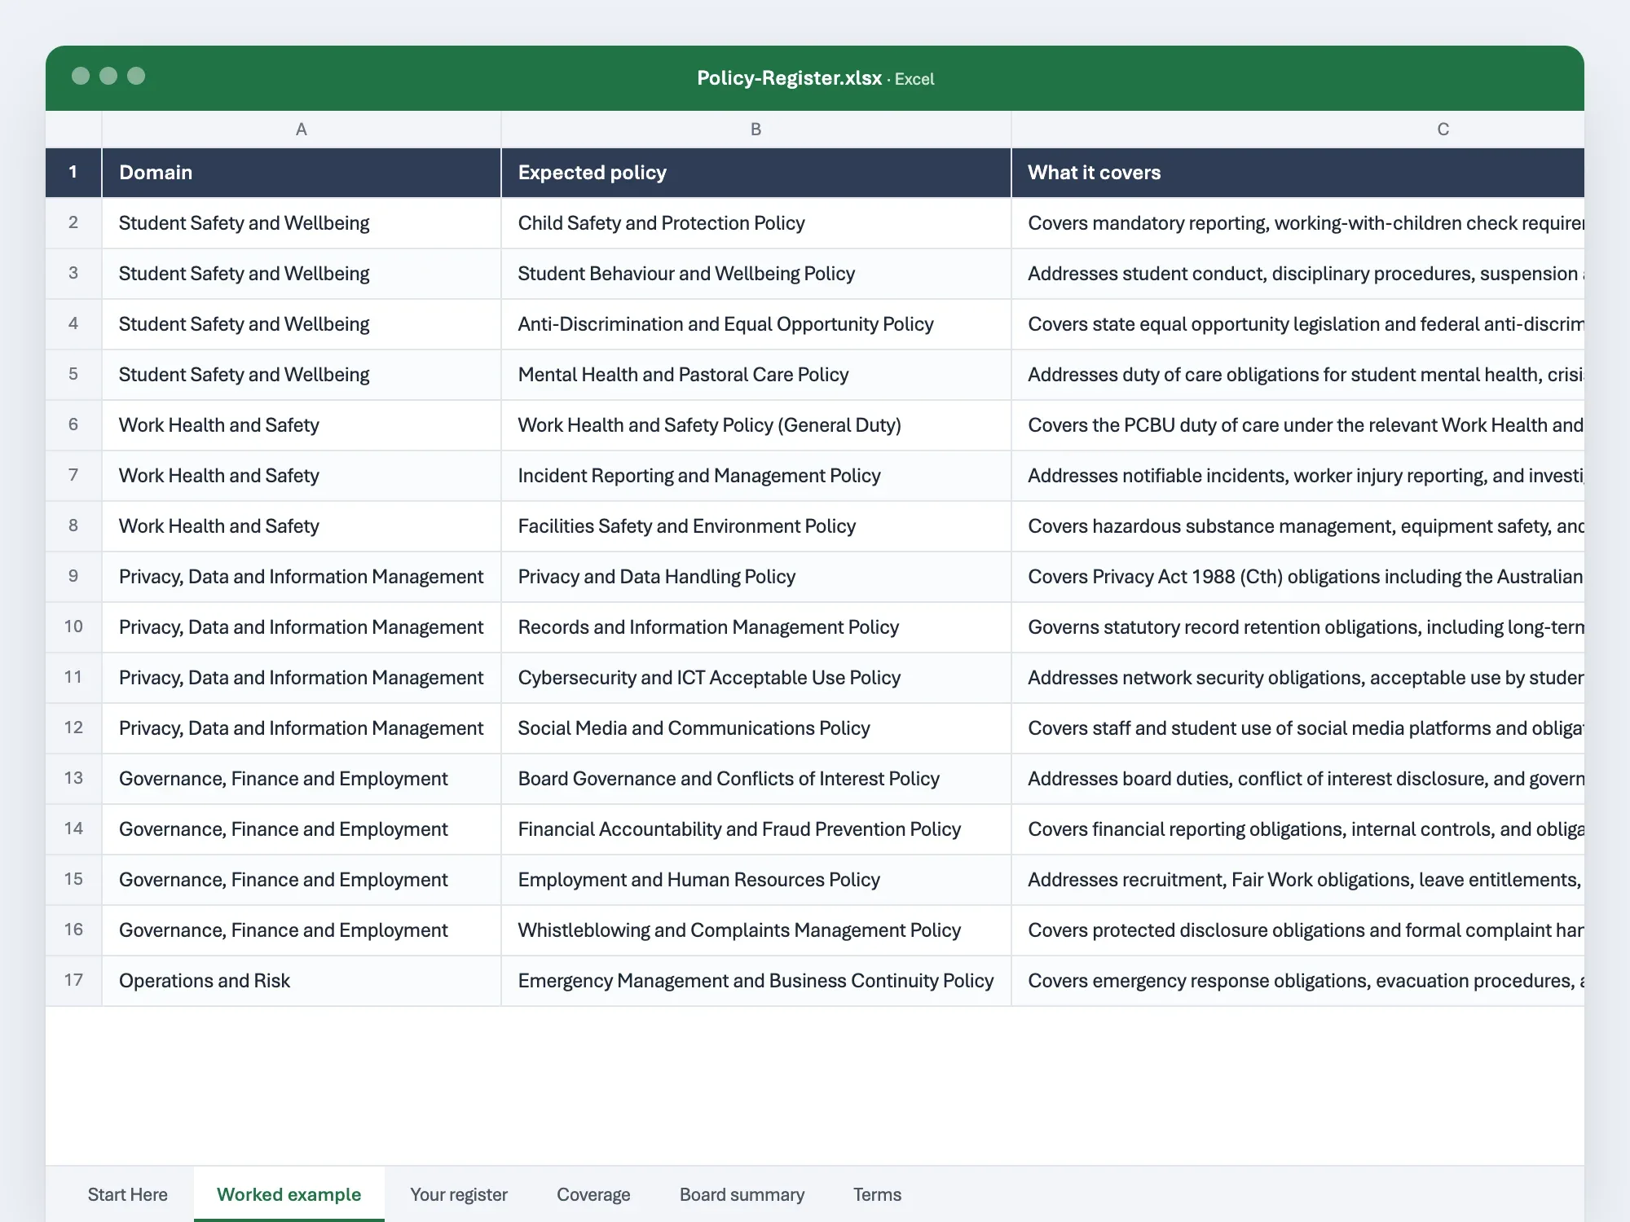The height and width of the screenshot is (1222, 1630).
Task: Select column B header
Action: coord(756,129)
